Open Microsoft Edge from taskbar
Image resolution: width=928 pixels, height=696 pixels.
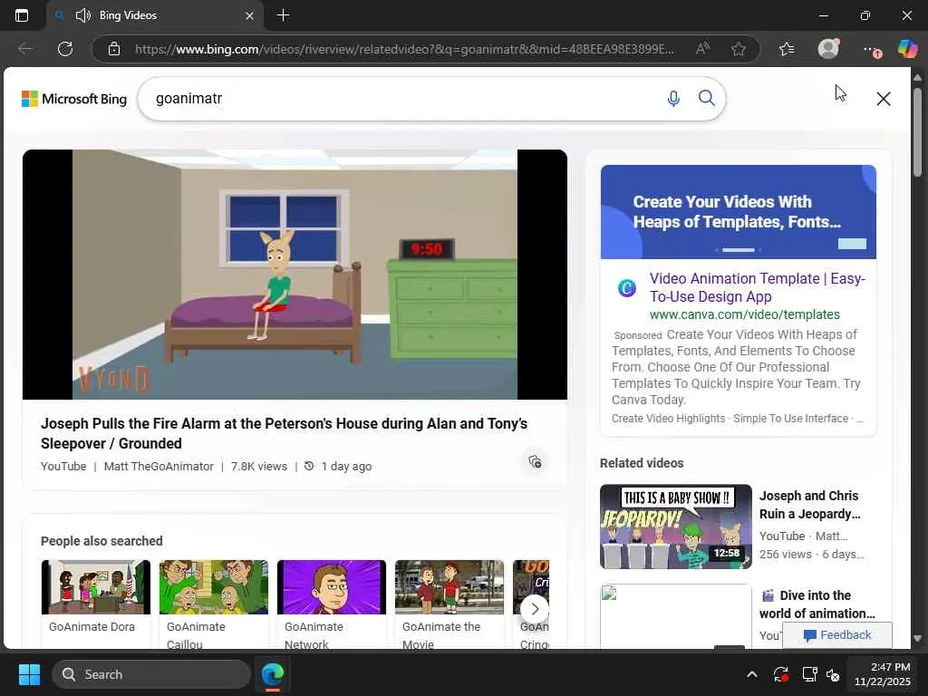(273, 674)
